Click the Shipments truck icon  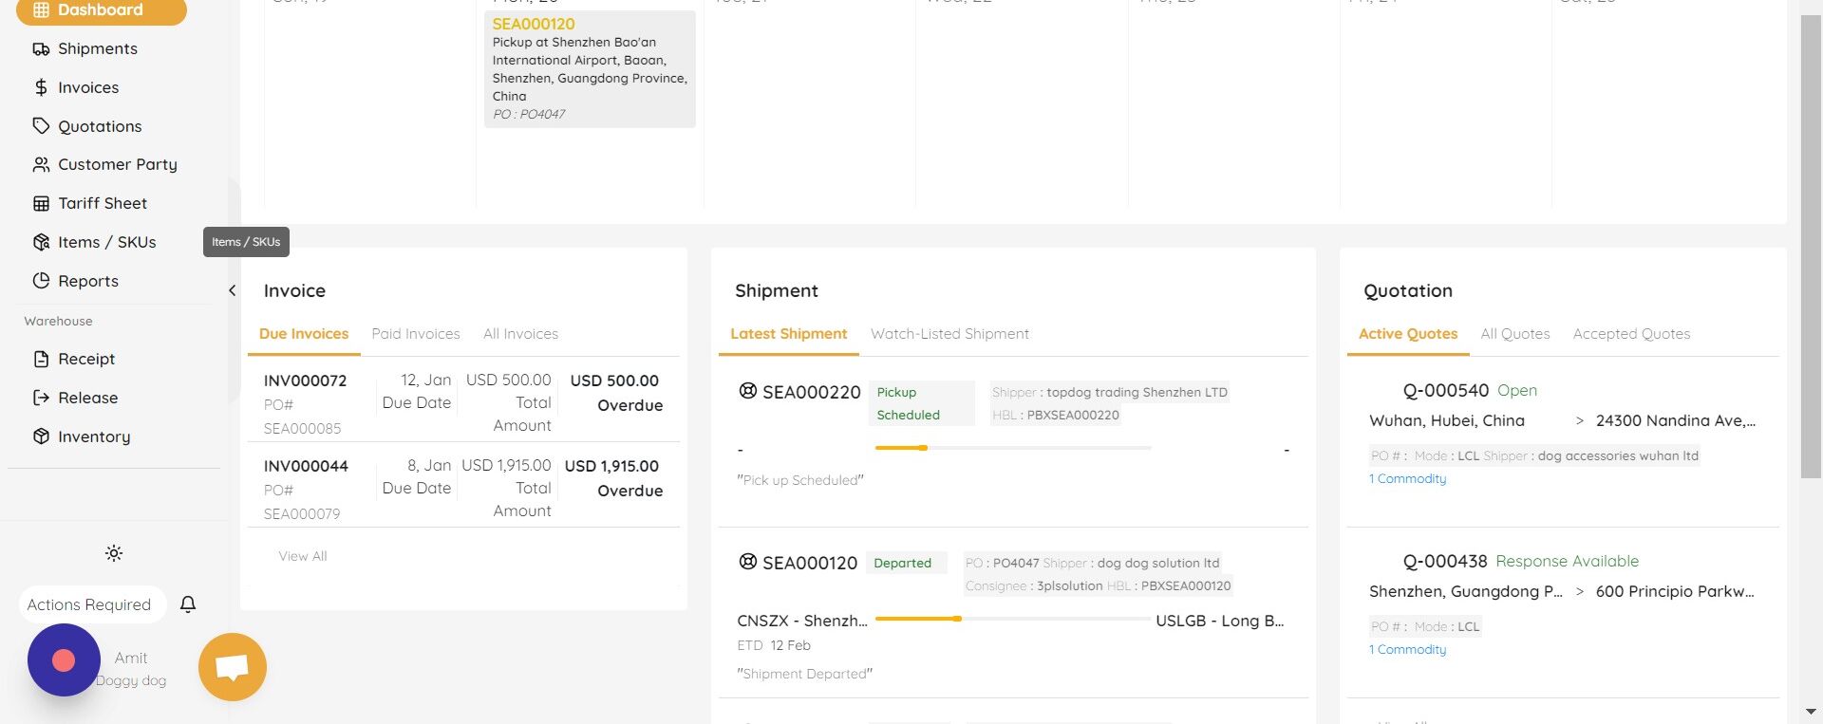tap(41, 49)
